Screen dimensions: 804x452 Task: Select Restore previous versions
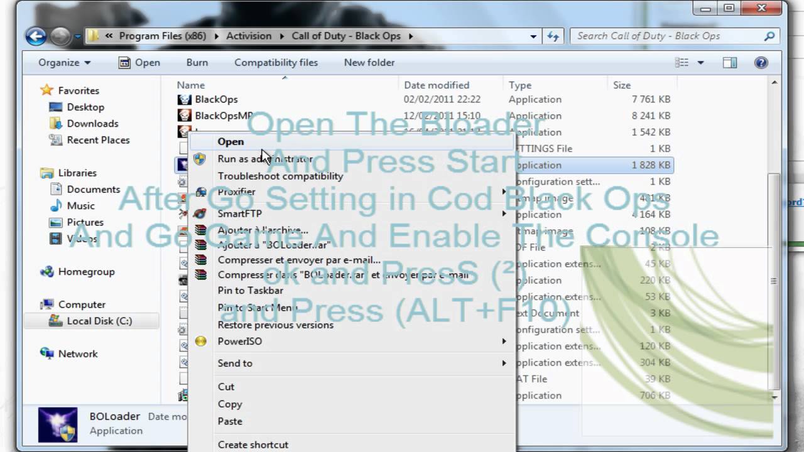[x=275, y=325]
